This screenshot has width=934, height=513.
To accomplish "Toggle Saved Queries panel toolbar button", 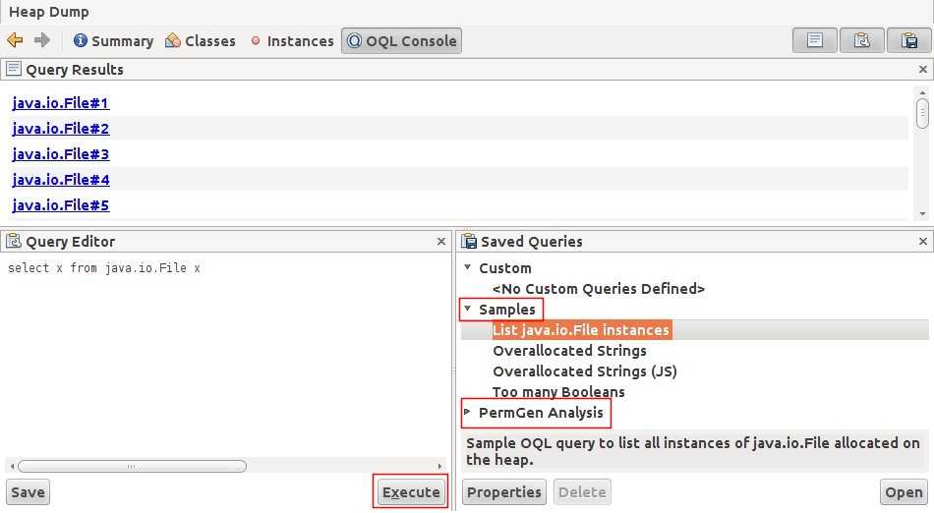I will pyautogui.click(x=909, y=40).
